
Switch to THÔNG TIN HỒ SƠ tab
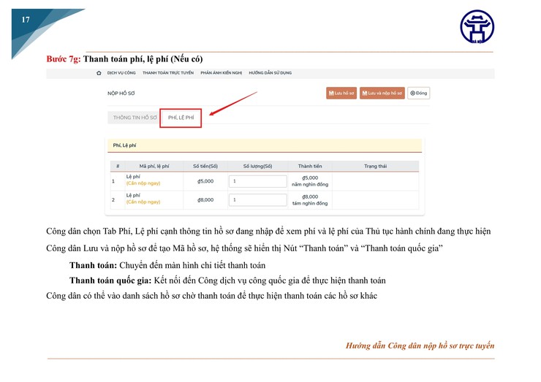135,118
